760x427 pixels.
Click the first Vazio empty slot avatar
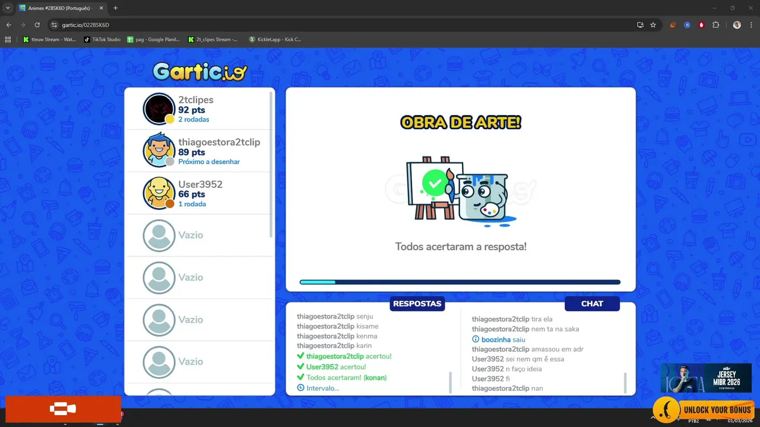coord(159,235)
